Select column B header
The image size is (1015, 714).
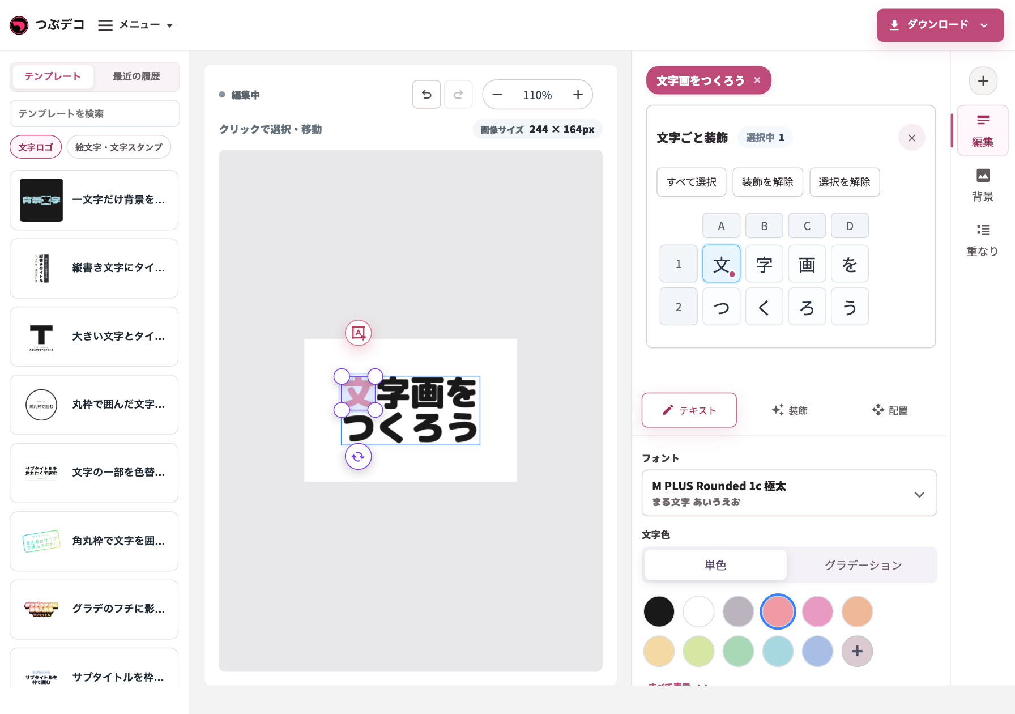[764, 226]
